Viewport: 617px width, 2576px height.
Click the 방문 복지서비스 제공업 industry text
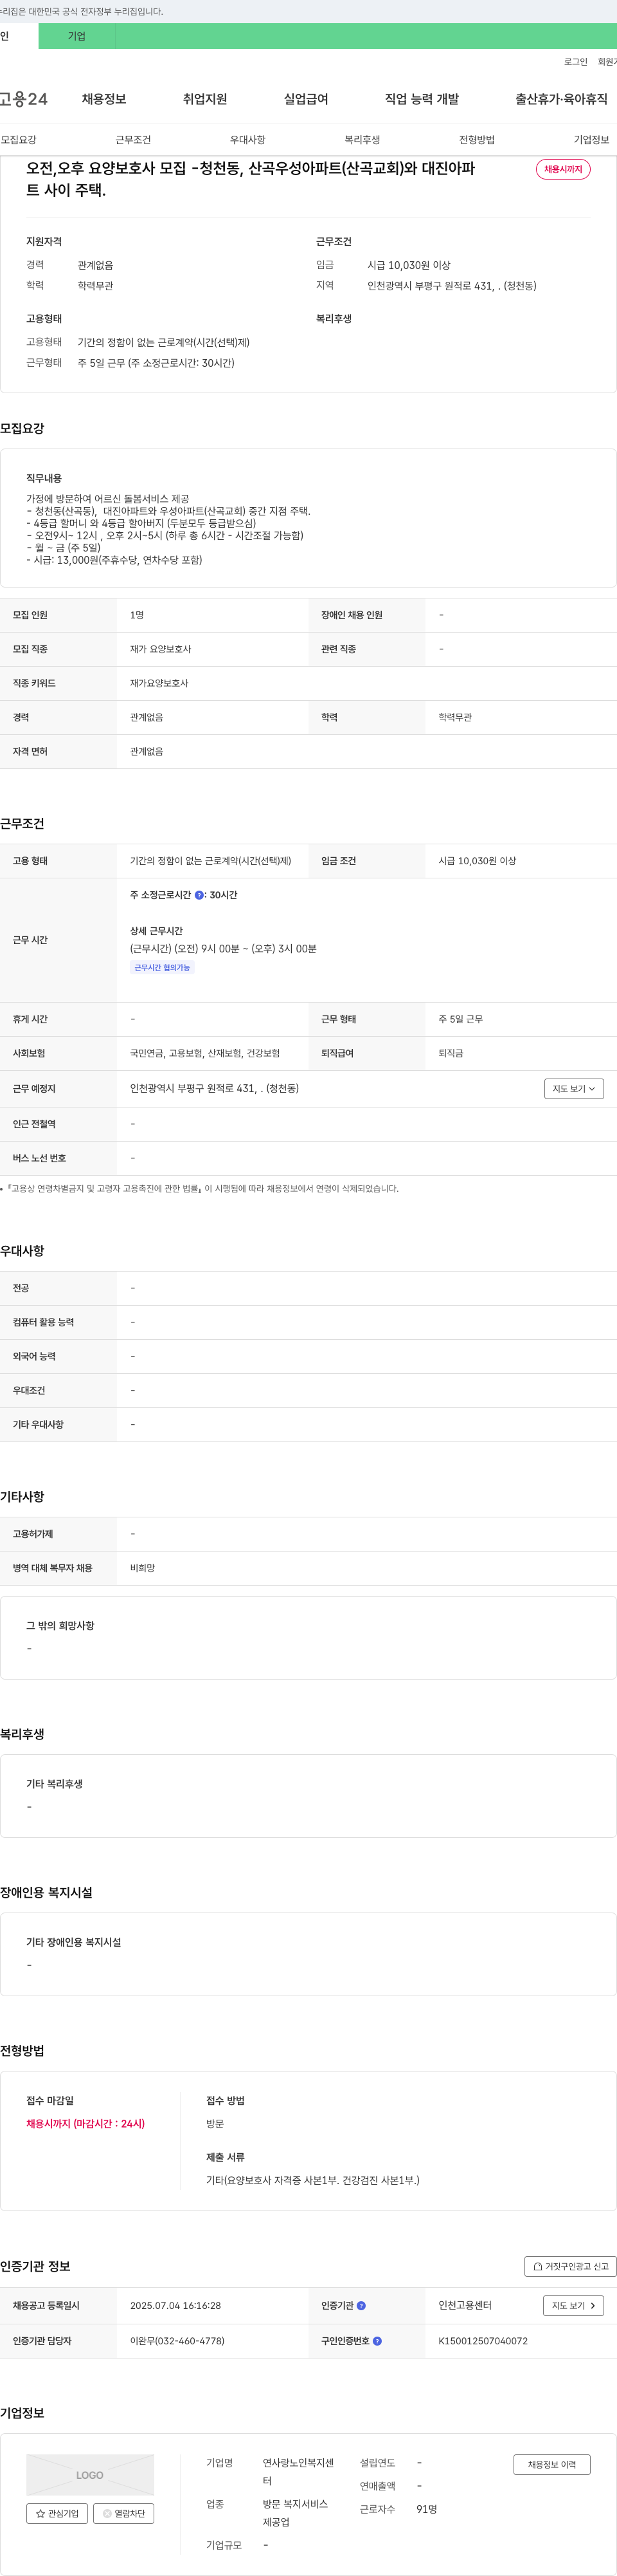296,2512
